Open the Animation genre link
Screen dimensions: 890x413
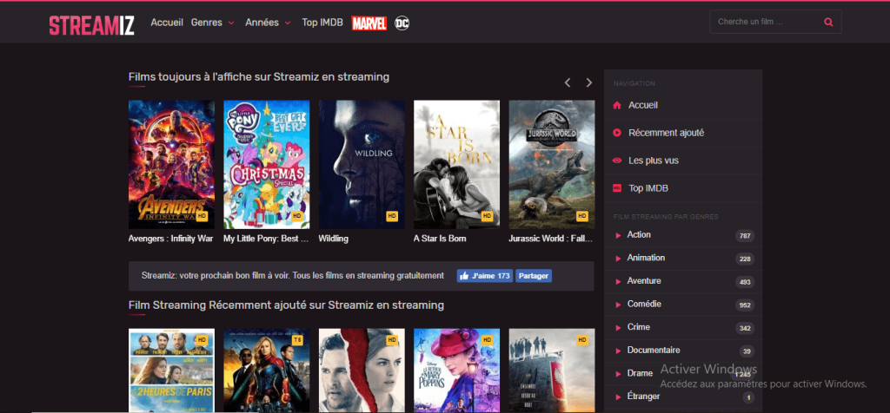pos(646,258)
